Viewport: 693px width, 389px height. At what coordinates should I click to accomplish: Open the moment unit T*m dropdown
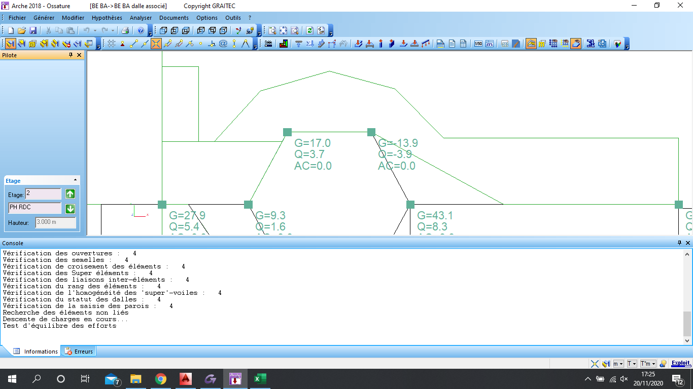648,364
